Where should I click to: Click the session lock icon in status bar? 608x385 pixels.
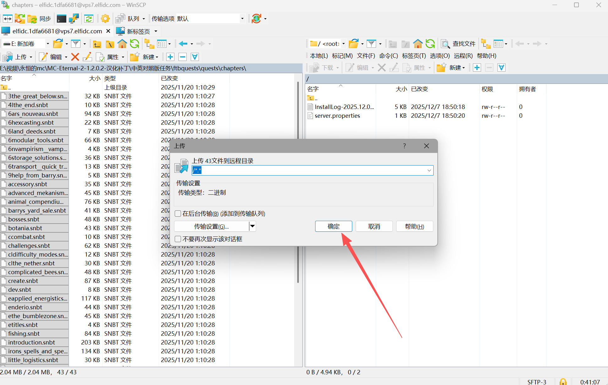coord(563,382)
